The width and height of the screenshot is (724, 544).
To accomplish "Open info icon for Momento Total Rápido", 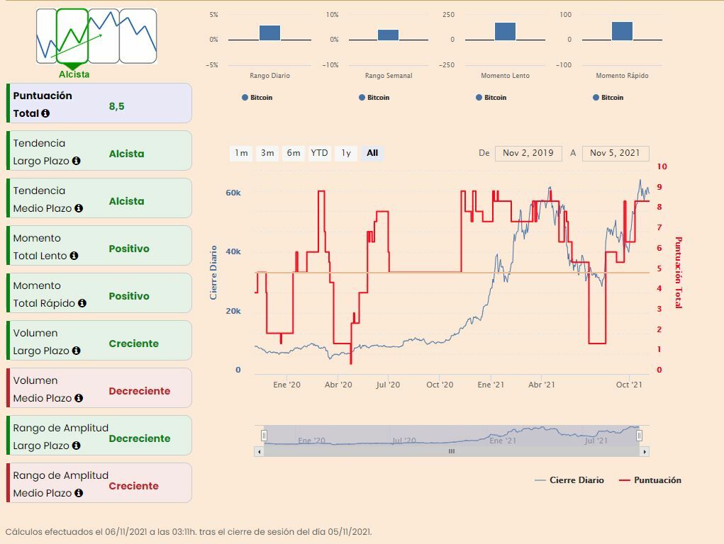I will [82, 303].
